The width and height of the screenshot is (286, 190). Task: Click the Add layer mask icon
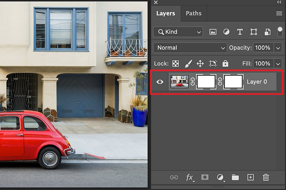point(205,177)
